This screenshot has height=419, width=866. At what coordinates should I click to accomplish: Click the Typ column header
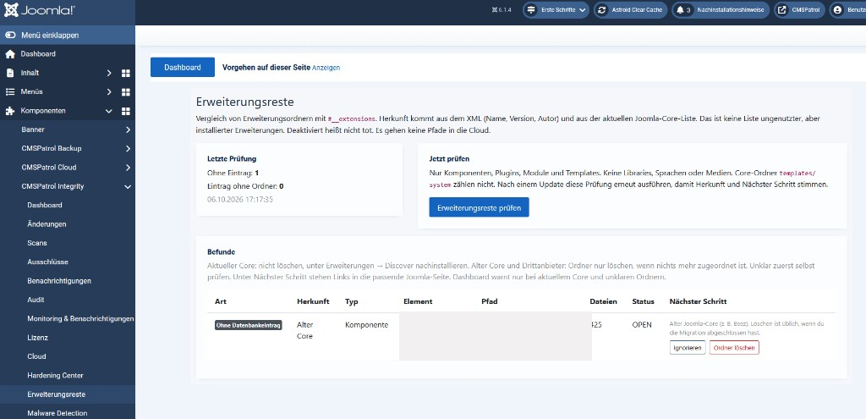point(351,302)
